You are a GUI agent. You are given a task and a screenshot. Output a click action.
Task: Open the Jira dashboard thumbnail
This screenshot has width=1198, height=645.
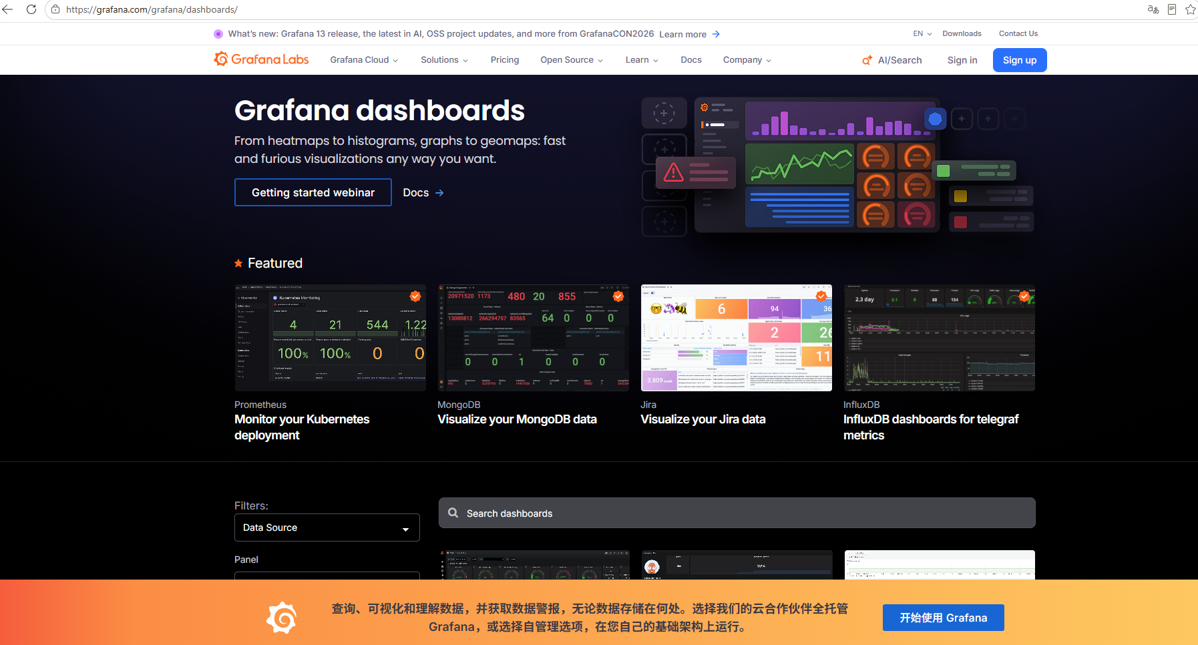[x=737, y=338]
